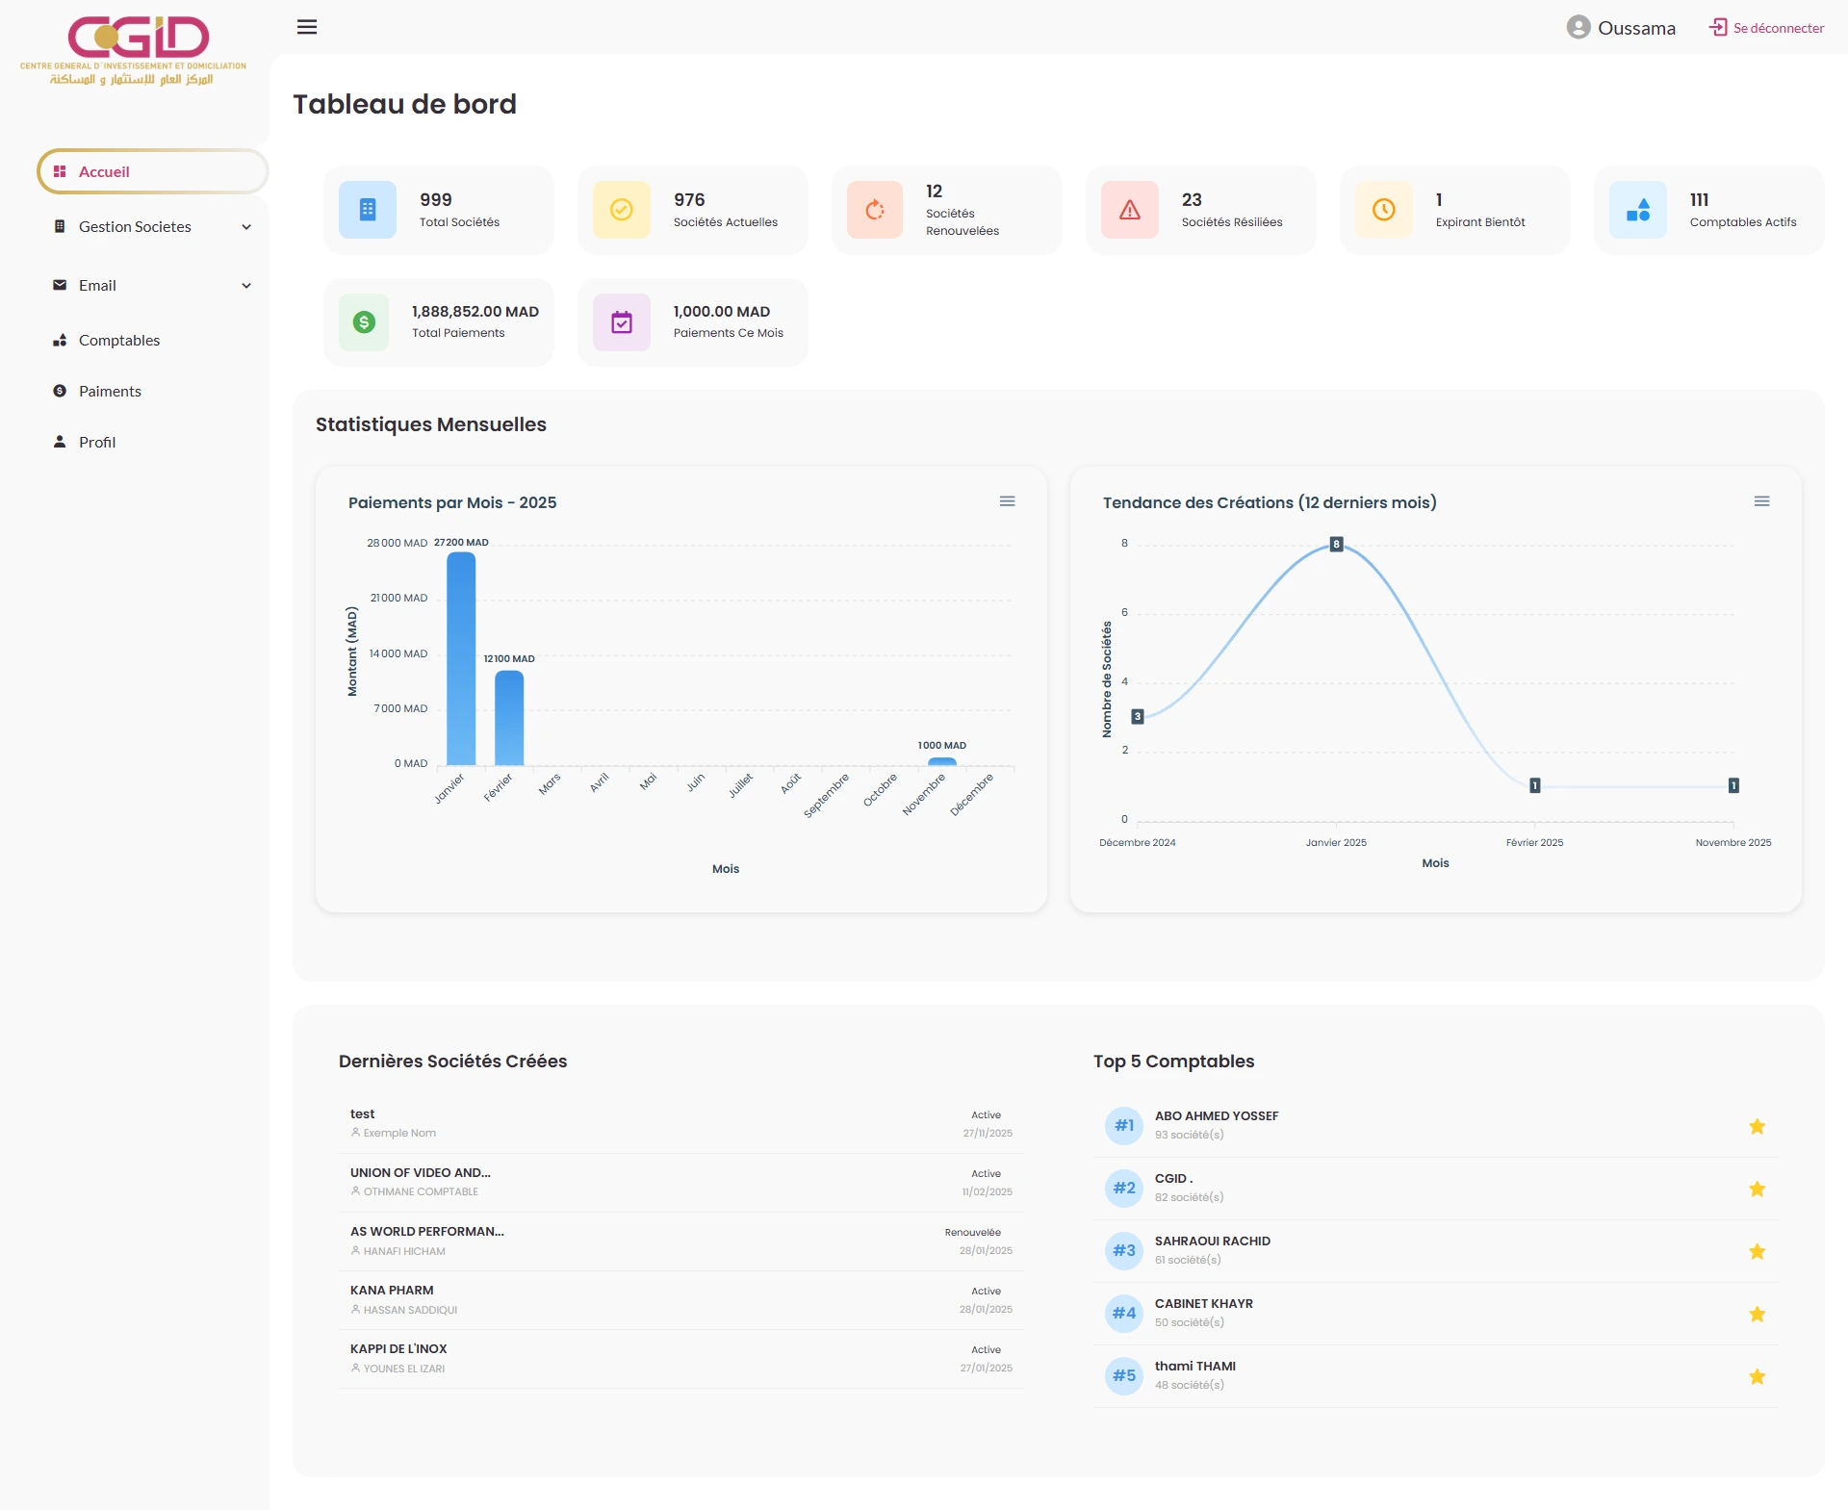Click the Oussama user avatar
The width and height of the screenshot is (1848, 1510).
tap(1578, 27)
